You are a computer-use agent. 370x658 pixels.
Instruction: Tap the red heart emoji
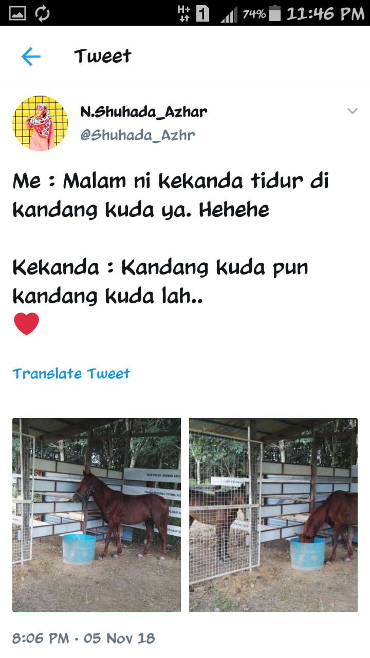(26, 324)
